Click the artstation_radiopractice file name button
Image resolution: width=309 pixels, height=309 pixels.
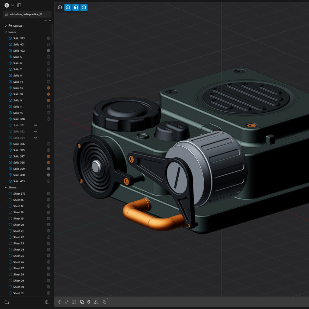pos(27,14)
